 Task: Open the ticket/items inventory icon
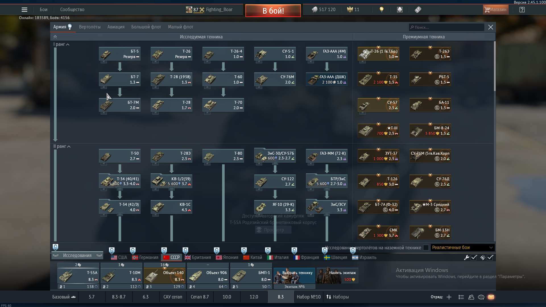tap(418, 10)
